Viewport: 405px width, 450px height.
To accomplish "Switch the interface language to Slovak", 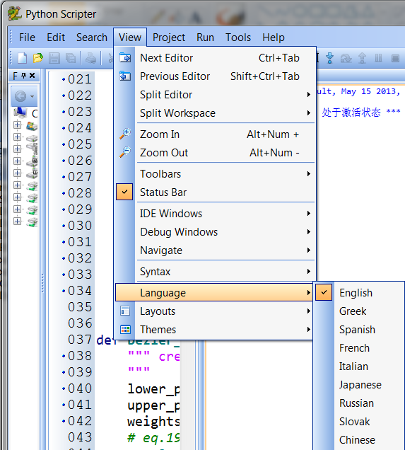I will point(360,421).
